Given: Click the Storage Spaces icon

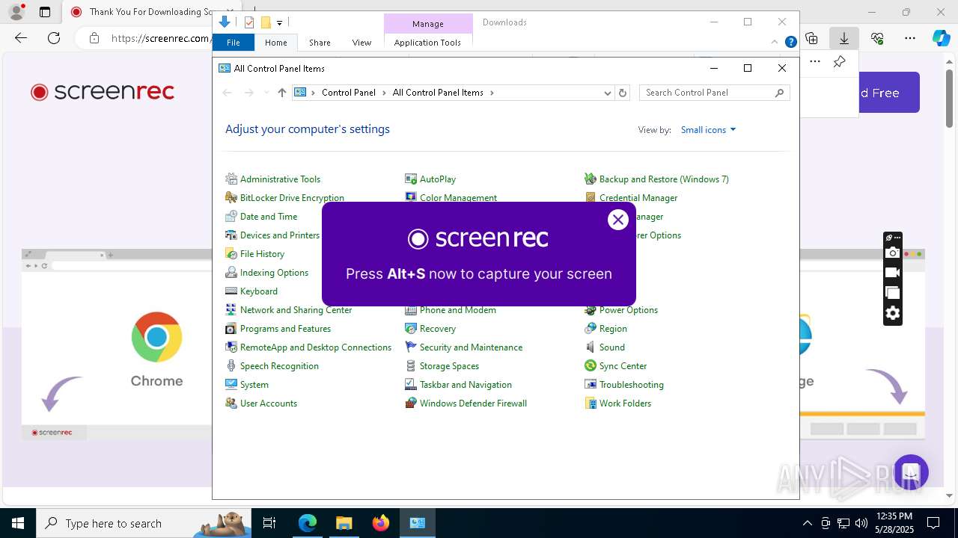Looking at the screenshot, I should (411, 366).
